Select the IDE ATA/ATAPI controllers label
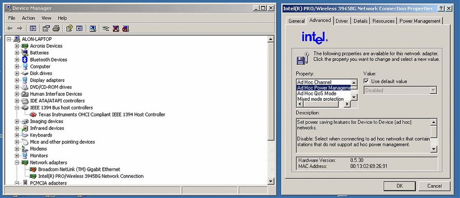Viewport: 460px width, 198px height. click(x=57, y=101)
